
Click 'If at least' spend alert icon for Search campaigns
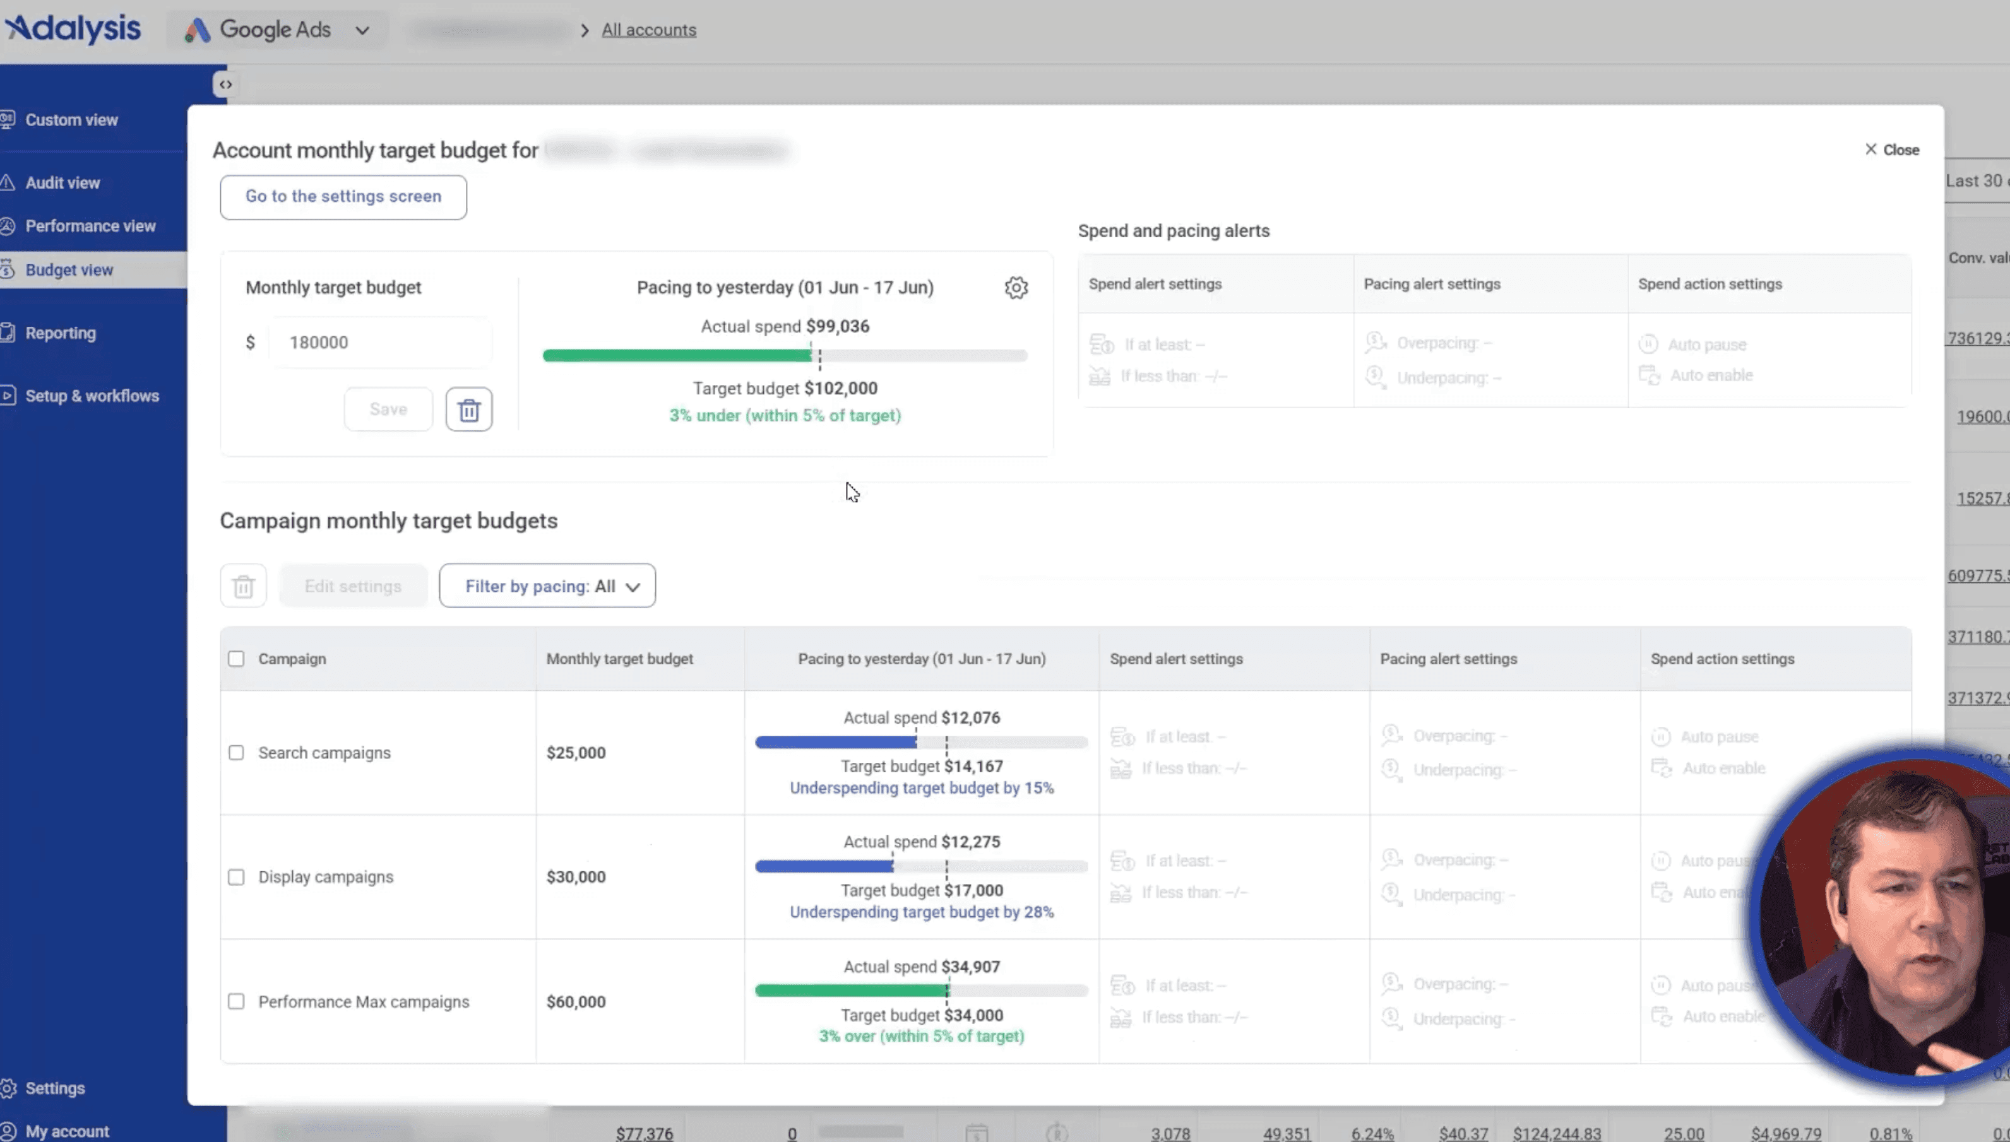1122,736
